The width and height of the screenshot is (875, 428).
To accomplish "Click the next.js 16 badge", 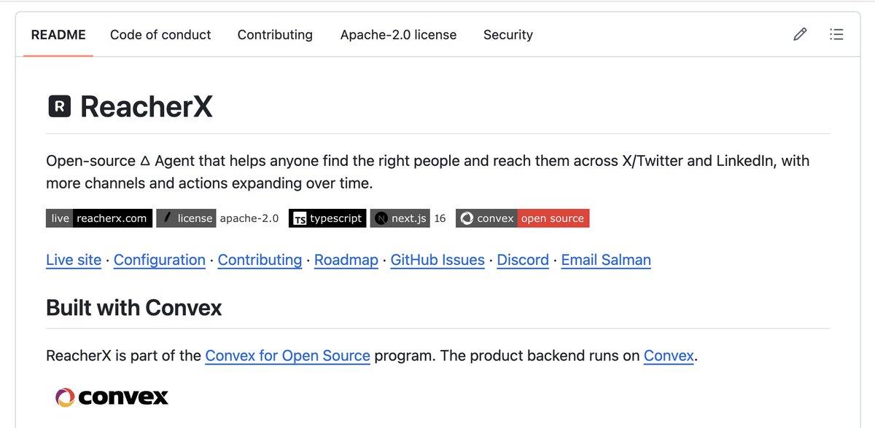I will (x=410, y=218).
